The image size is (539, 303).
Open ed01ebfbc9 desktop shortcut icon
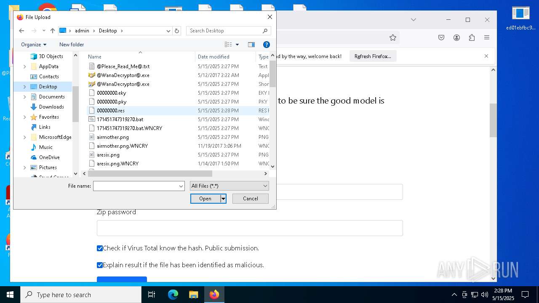pos(521,19)
